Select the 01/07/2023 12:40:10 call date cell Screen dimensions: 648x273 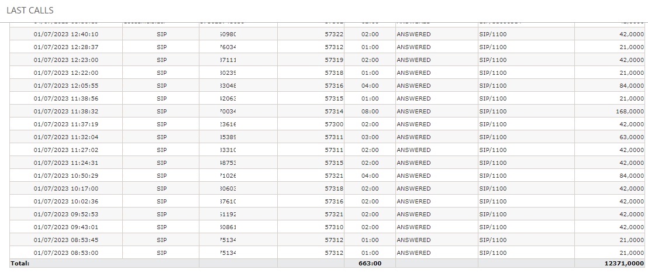tap(66, 34)
